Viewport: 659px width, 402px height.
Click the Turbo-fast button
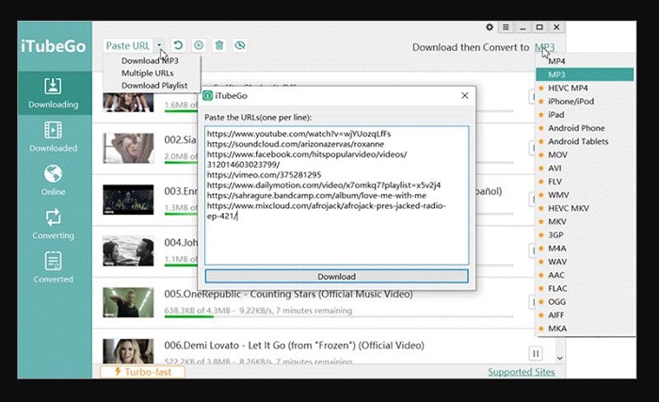point(142,372)
